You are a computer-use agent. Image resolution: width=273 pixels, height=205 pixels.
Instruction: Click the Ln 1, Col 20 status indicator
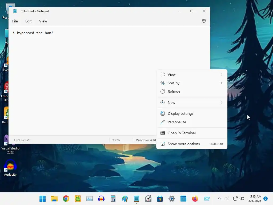22,140
